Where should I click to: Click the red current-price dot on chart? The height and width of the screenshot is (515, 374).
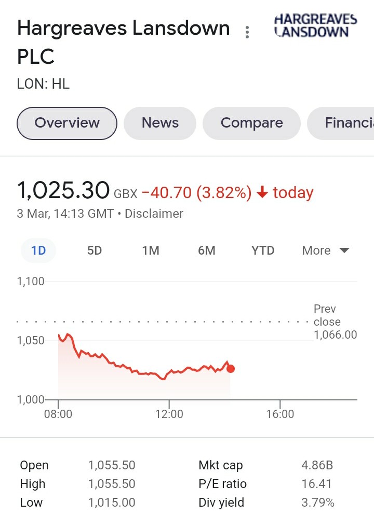pyautogui.click(x=231, y=369)
